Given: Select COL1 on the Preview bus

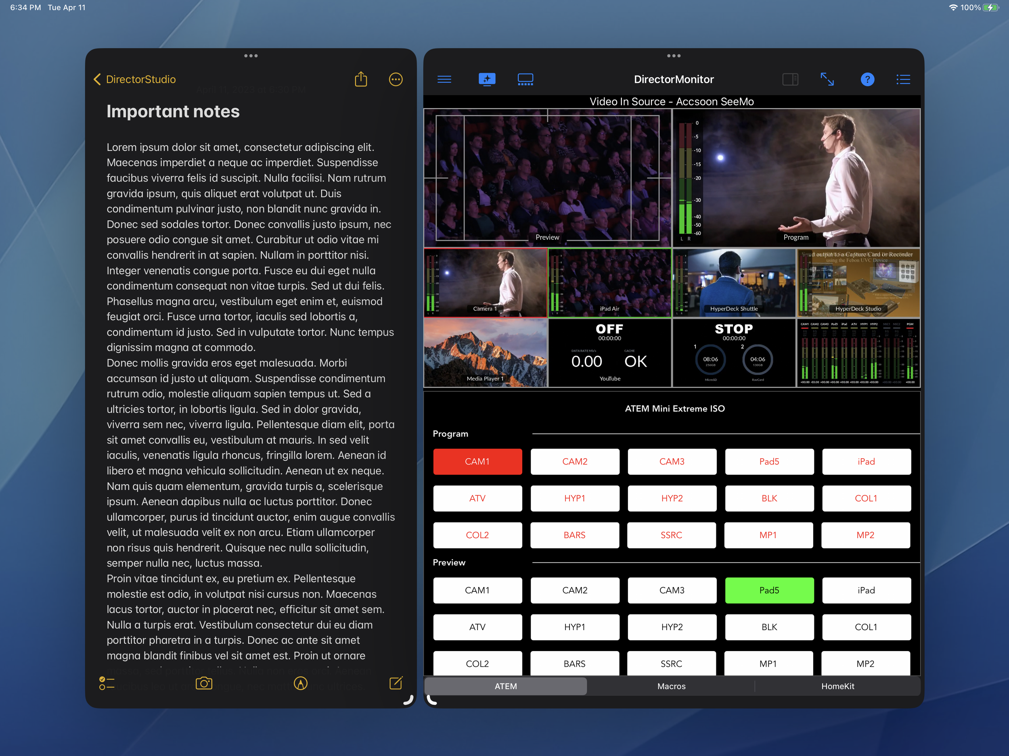Looking at the screenshot, I should coord(866,627).
